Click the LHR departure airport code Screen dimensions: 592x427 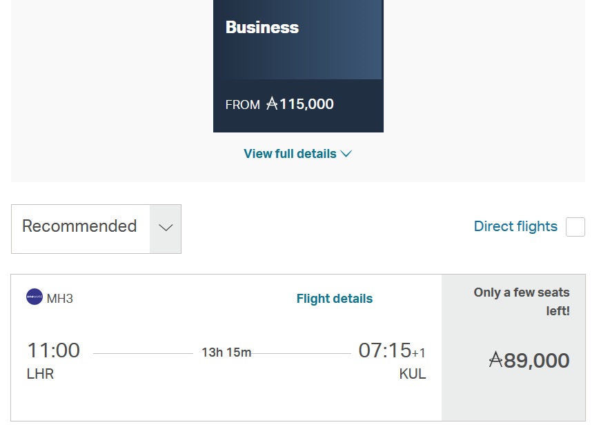click(40, 374)
